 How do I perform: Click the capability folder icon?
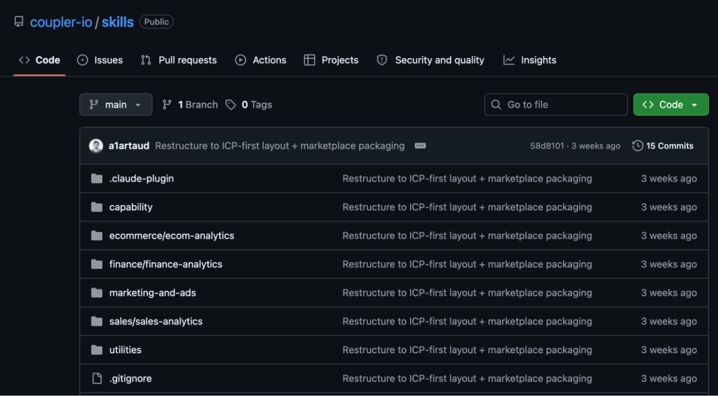tap(97, 207)
